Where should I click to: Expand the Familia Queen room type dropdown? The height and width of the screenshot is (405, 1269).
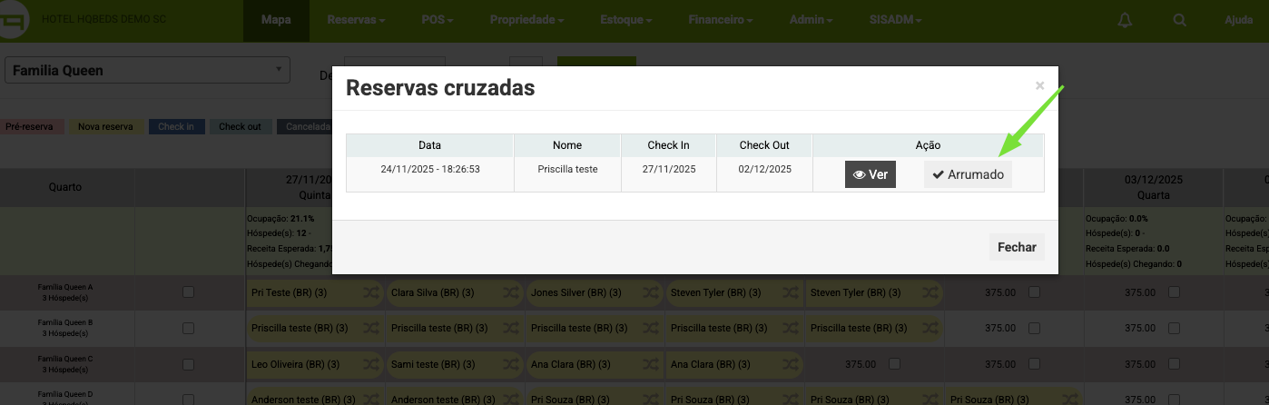coord(147,71)
